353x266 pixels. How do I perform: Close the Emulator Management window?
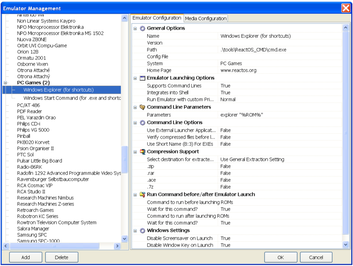[346, 8]
